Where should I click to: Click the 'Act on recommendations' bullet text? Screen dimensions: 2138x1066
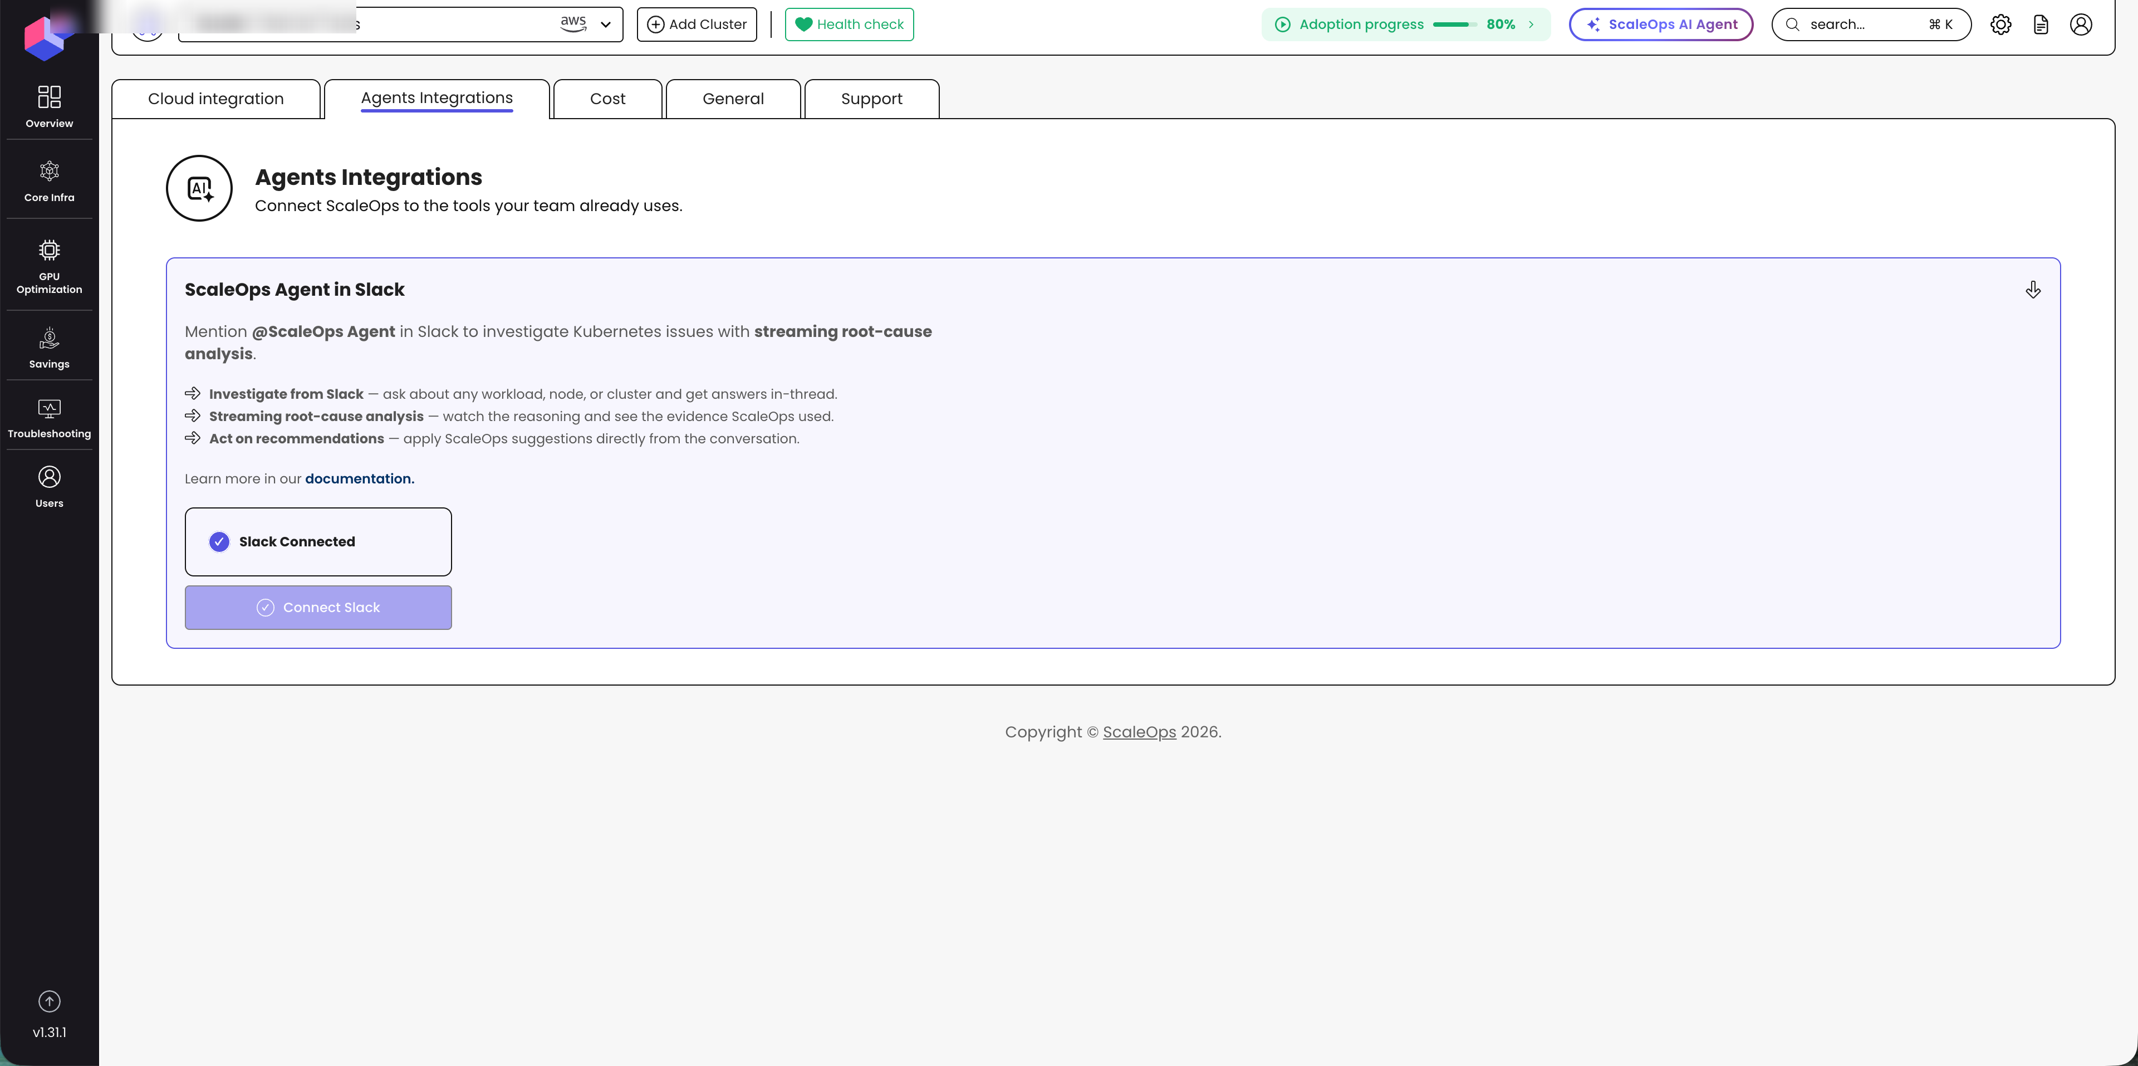[296, 439]
